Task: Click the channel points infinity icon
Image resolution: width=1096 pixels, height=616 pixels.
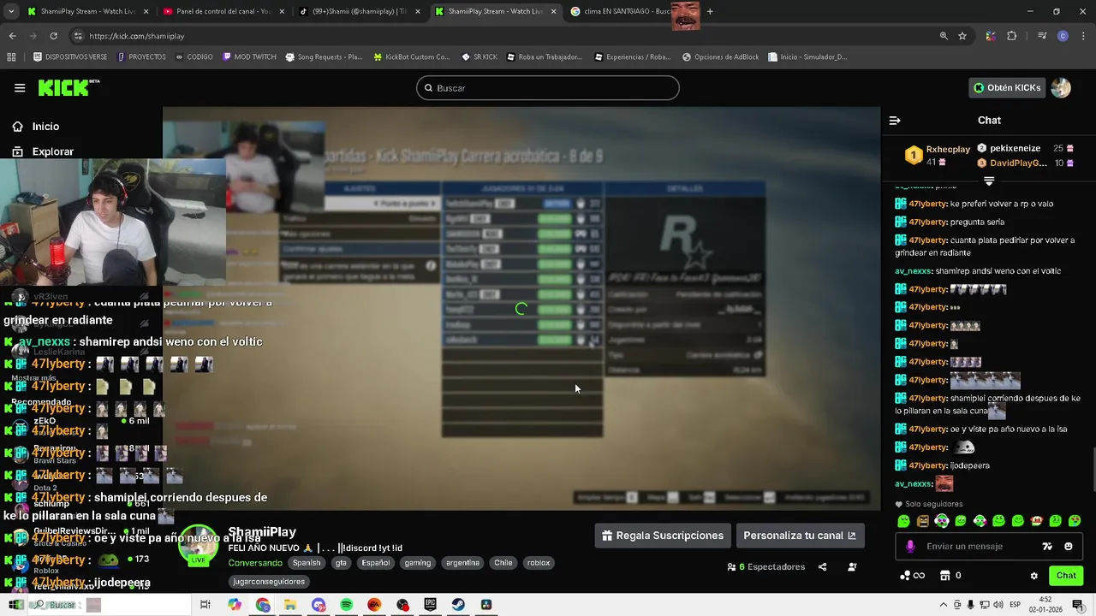Action: coord(913,576)
